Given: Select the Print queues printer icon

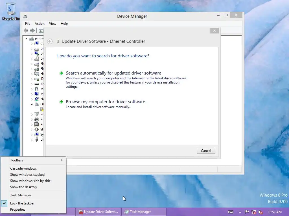Looking at the screenshot, I should pyautogui.click(x=37, y=119).
